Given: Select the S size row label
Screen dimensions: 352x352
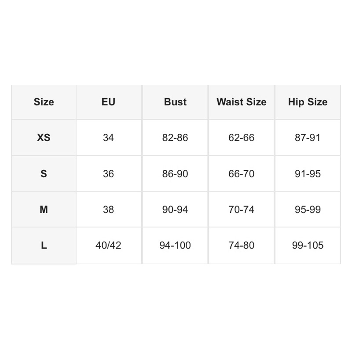Looking at the screenshot, I should [44, 174].
